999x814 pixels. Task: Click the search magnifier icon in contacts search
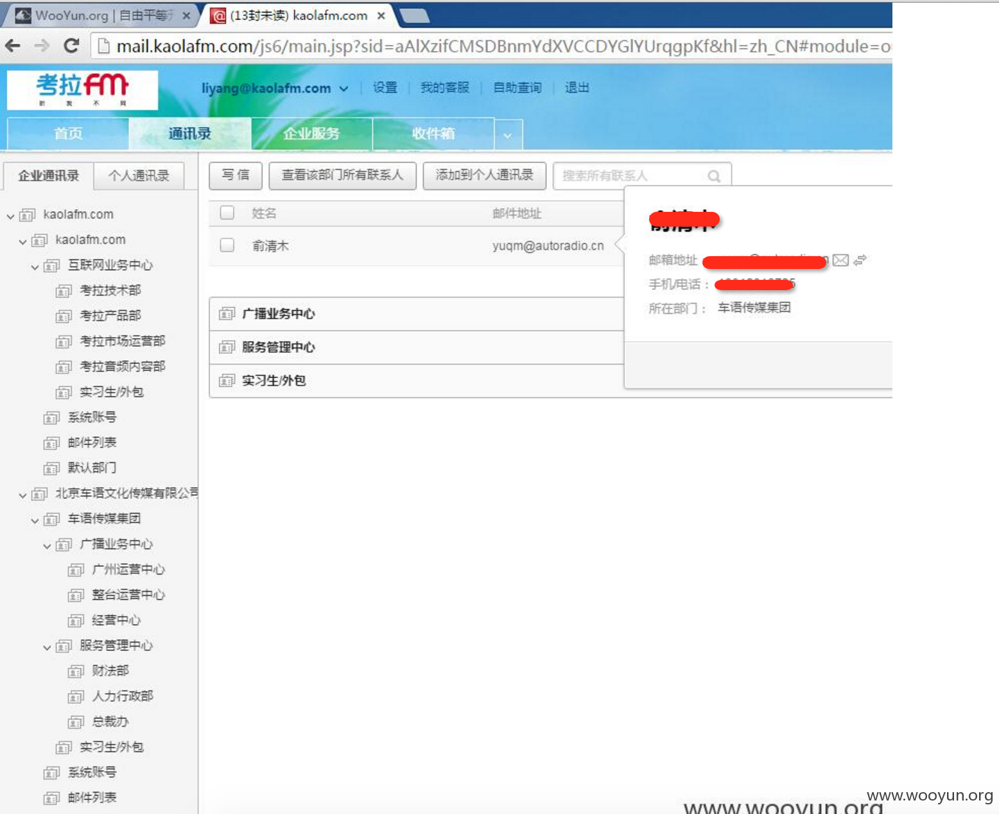pyautogui.click(x=714, y=176)
